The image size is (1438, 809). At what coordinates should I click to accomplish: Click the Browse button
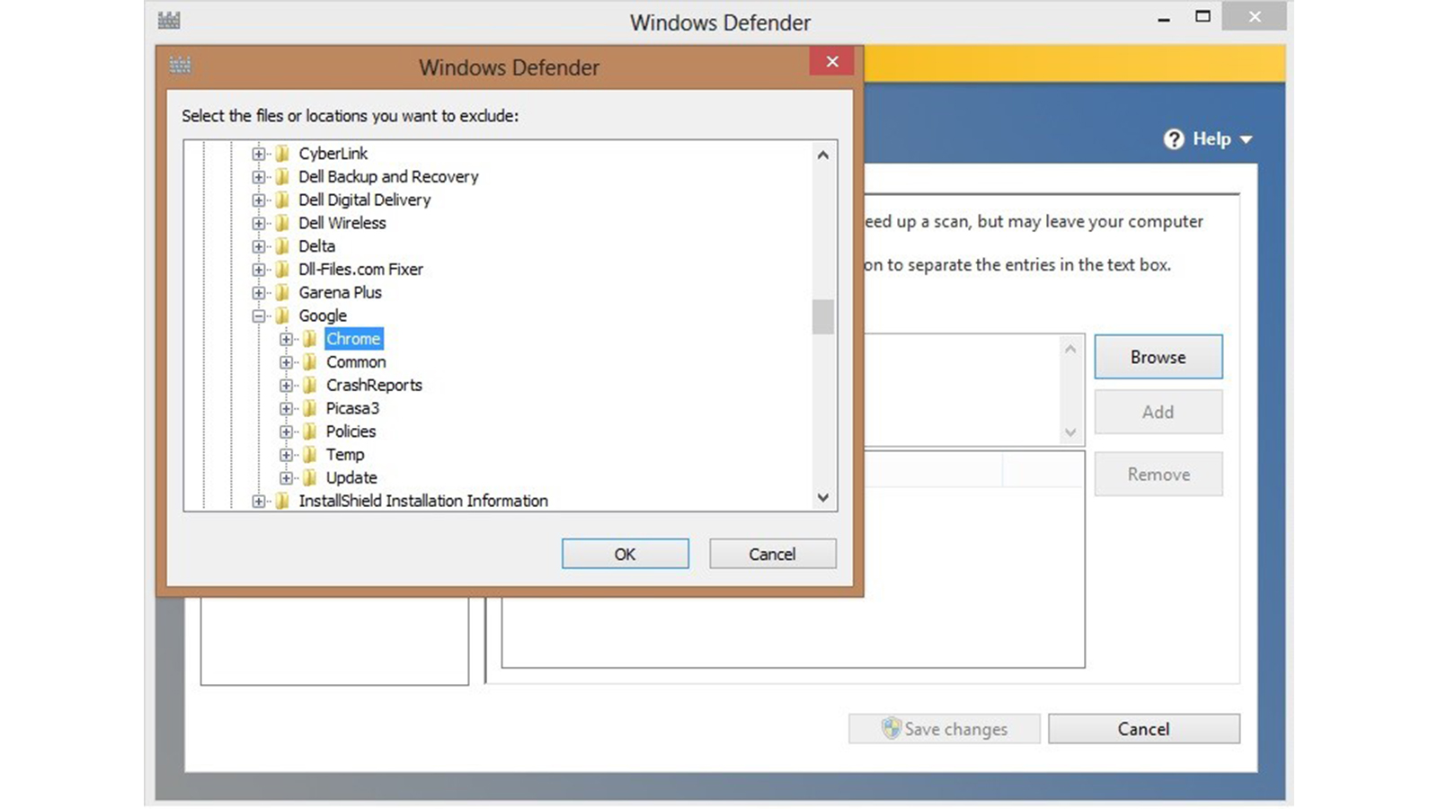pyautogui.click(x=1158, y=357)
